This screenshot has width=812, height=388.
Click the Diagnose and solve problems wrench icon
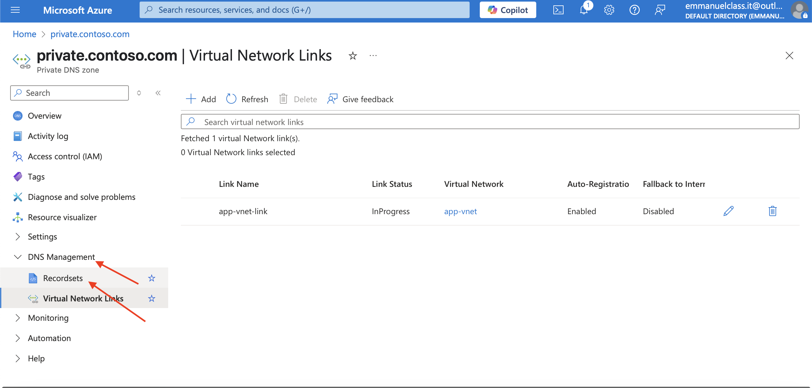click(x=18, y=197)
